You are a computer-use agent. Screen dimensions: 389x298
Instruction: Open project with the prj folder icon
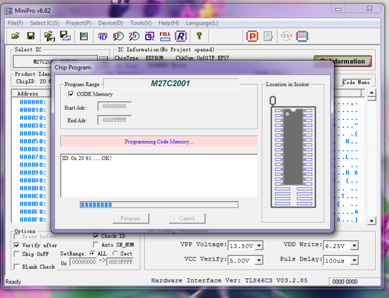[50, 36]
